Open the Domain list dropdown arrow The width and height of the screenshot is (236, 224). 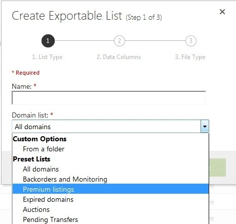click(x=205, y=127)
